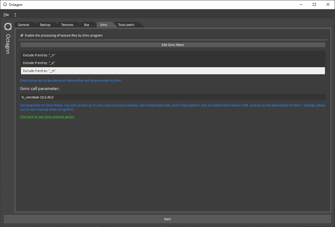The image size is (335, 227).
Task: Select the Exclude if end by "_m" filter
Action: 173,71
